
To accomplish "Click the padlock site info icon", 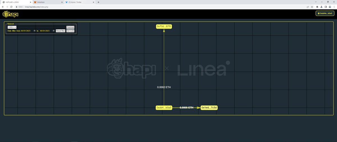I will pyautogui.click(x=17, y=7).
